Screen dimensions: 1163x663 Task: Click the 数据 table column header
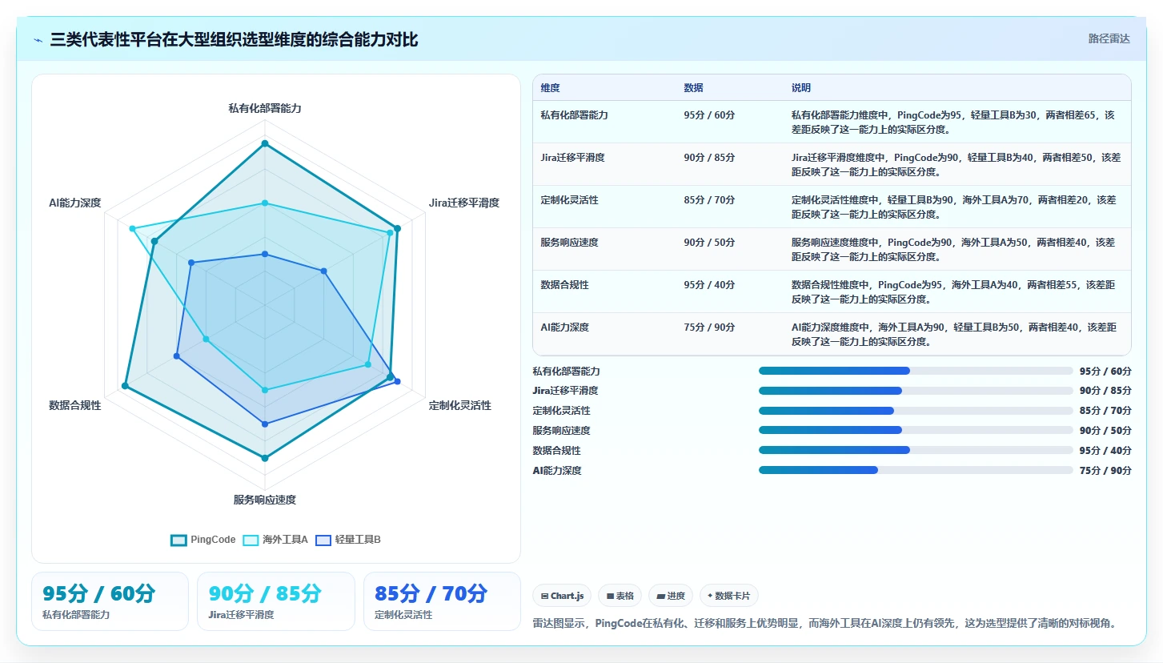coord(693,88)
